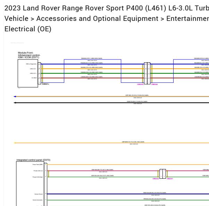Click the 'USB2.0 D -' pin label on D371
Viewport: 209px width, 206px height.
33,69
